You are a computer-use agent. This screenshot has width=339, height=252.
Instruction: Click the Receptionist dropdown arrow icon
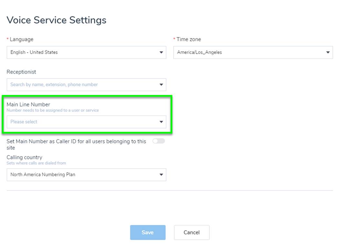pos(161,85)
